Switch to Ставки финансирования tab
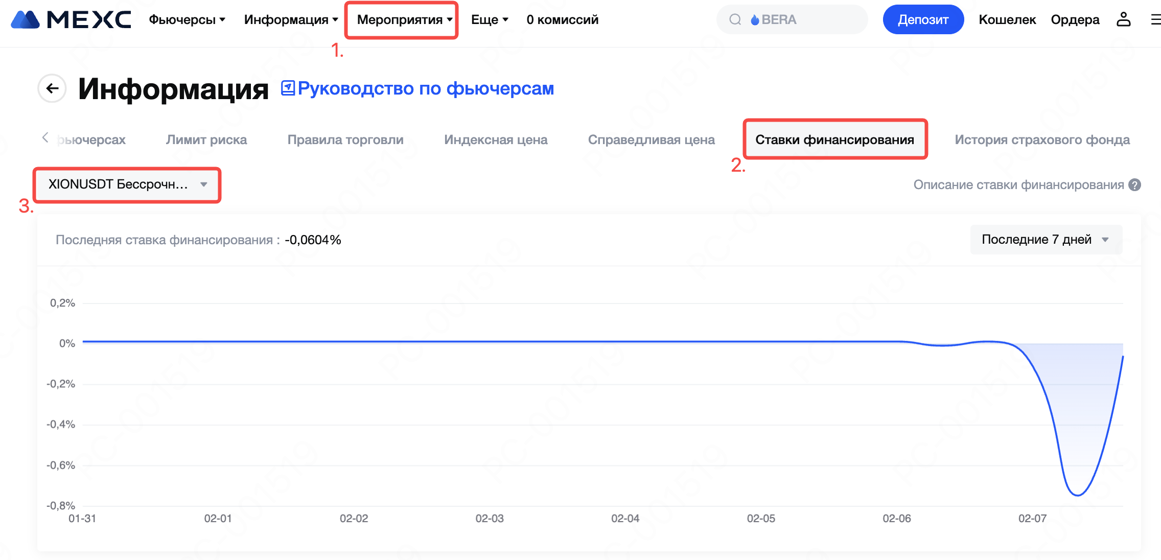1161x560 pixels. point(834,139)
